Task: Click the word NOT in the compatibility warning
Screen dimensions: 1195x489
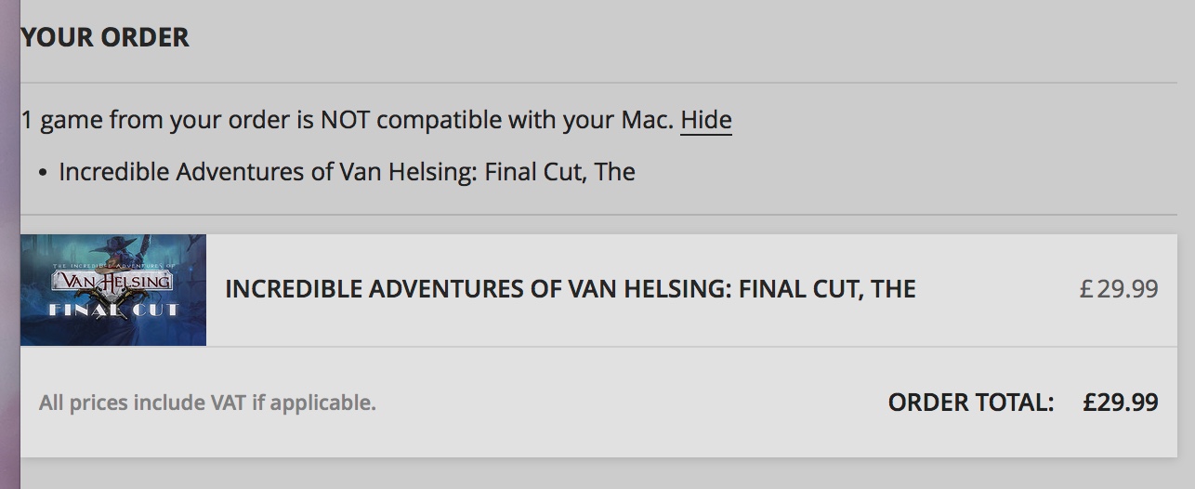Action: (345, 121)
